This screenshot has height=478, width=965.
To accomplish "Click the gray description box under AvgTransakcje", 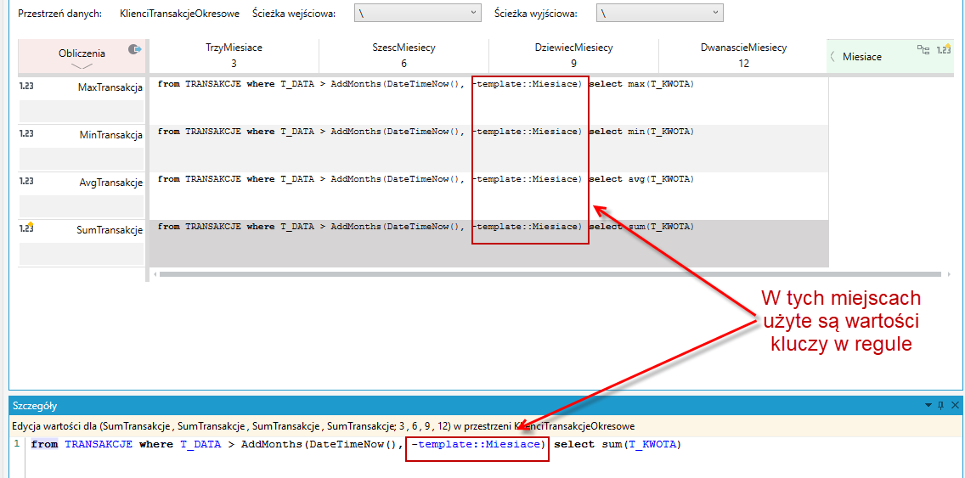I will click(82, 206).
